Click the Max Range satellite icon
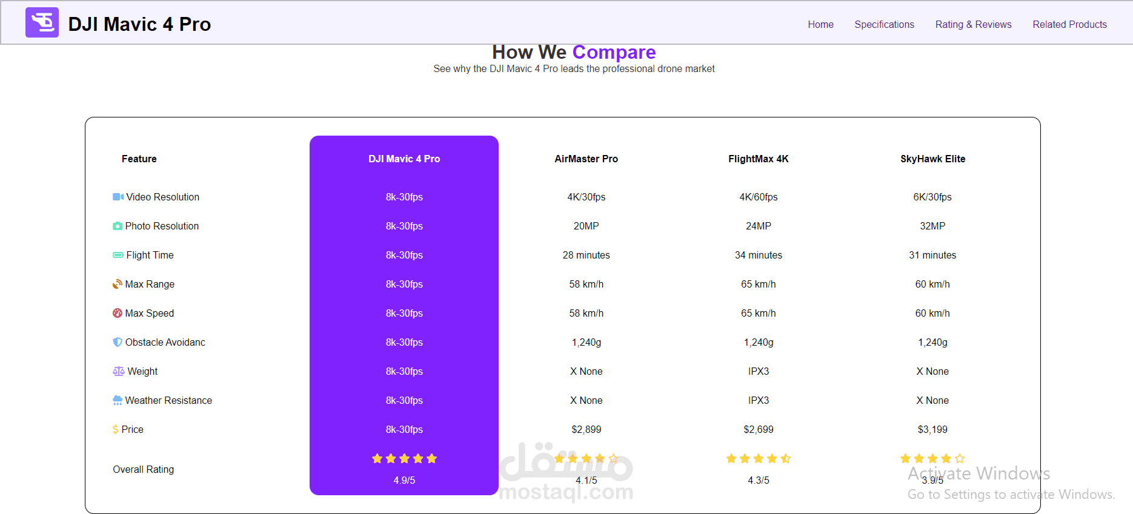Screen dimensions: 1133x514 [x=118, y=284]
